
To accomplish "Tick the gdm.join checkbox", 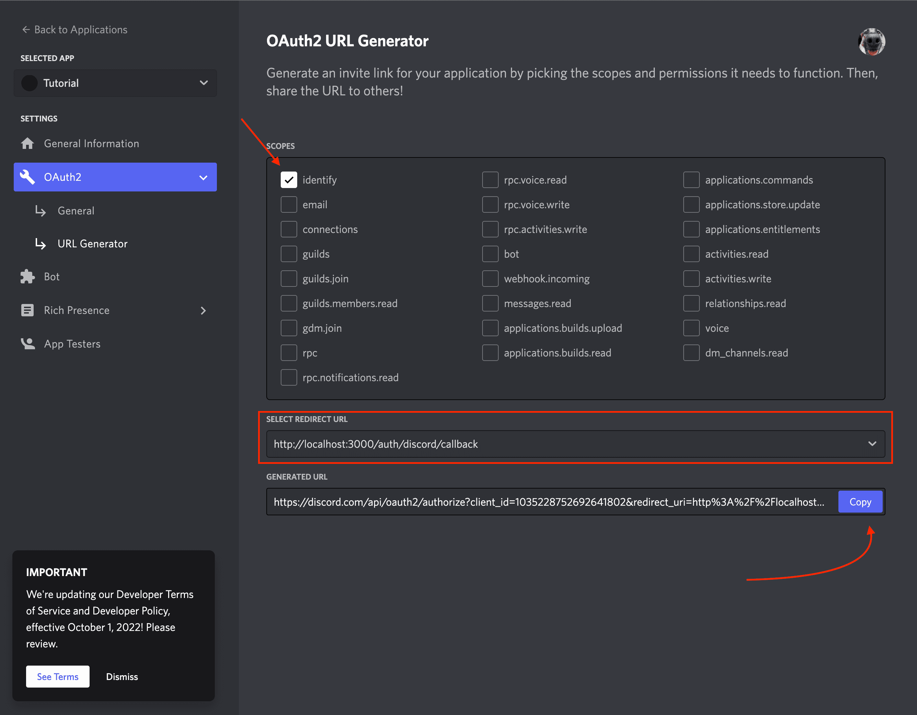I will click(x=289, y=328).
